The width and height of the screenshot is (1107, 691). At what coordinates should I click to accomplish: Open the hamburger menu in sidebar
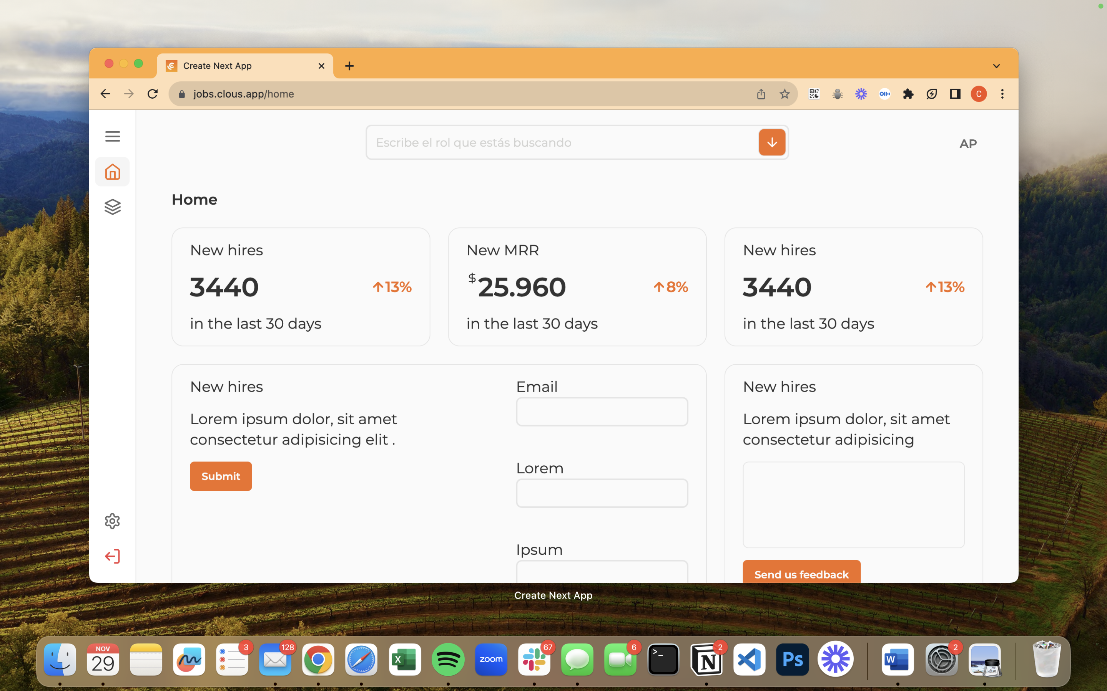(x=112, y=136)
